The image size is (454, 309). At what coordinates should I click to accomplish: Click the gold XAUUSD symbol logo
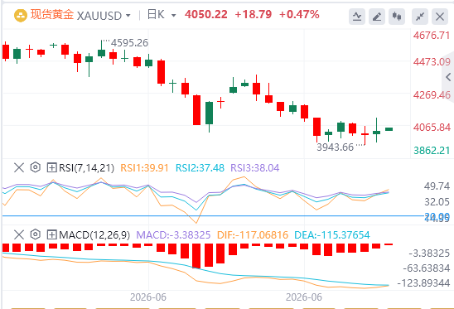[x=21, y=16]
